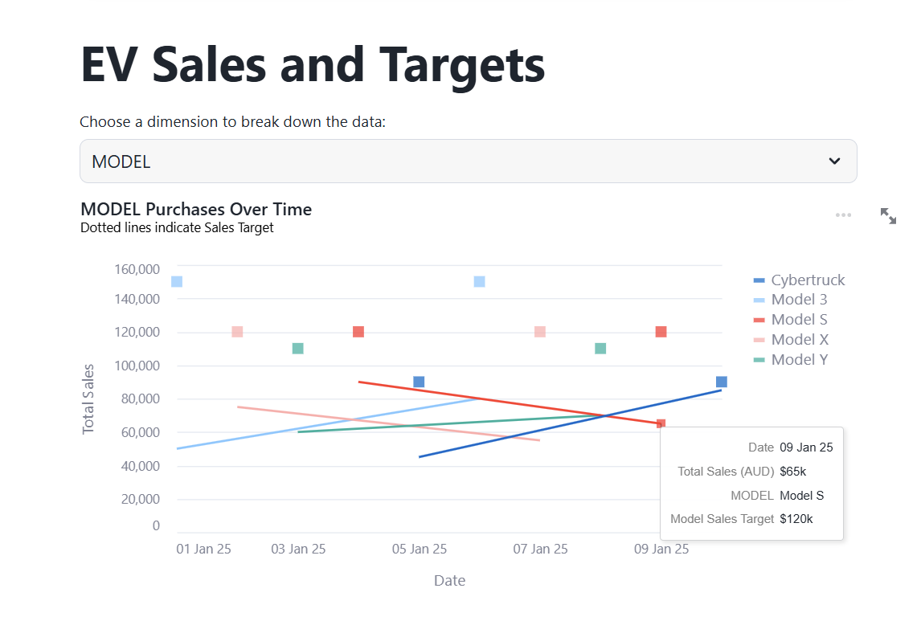Click Cybertruck target marker at 10 Jan
The height and width of the screenshot is (617, 921).
[722, 382]
